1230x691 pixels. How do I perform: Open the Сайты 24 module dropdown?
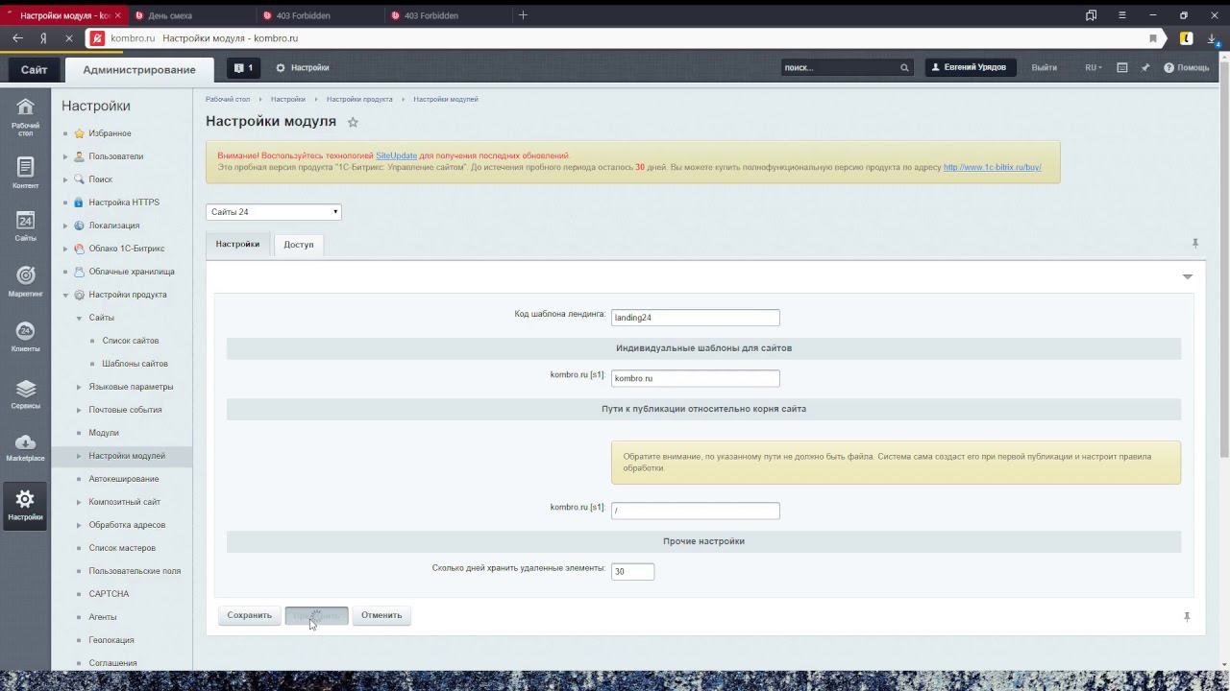click(274, 212)
